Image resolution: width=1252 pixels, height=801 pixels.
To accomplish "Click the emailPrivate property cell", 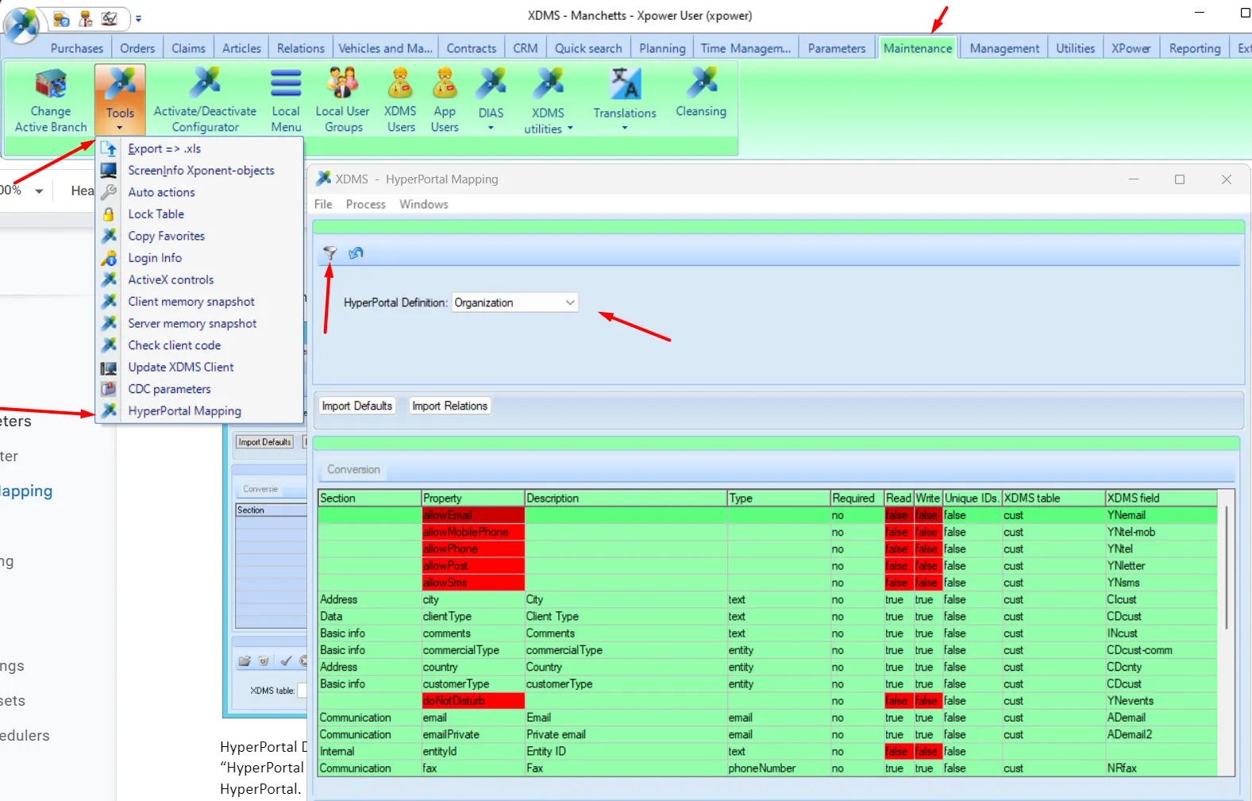I will pyautogui.click(x=473, y=734).
